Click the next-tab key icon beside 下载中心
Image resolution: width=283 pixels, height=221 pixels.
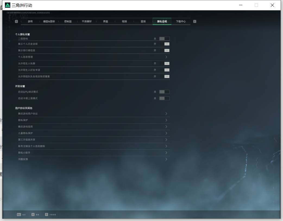click(x=194, y=21)
